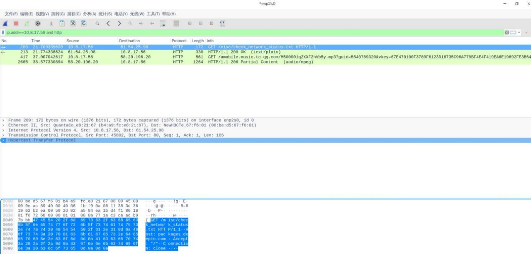This screenshot has height=254, width=531.
Task: Open the 电话(Y) menu
Action: (x=121, y=14)
